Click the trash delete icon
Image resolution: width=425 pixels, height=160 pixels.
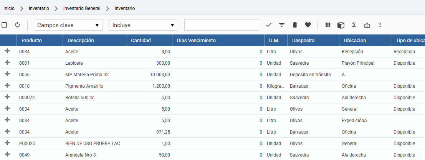[x=295, y=25]
